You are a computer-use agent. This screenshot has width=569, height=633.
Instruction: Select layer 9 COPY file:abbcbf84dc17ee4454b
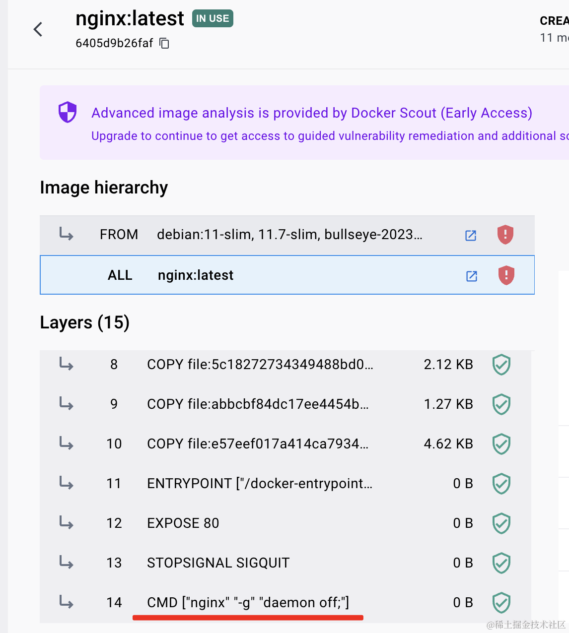258,404
